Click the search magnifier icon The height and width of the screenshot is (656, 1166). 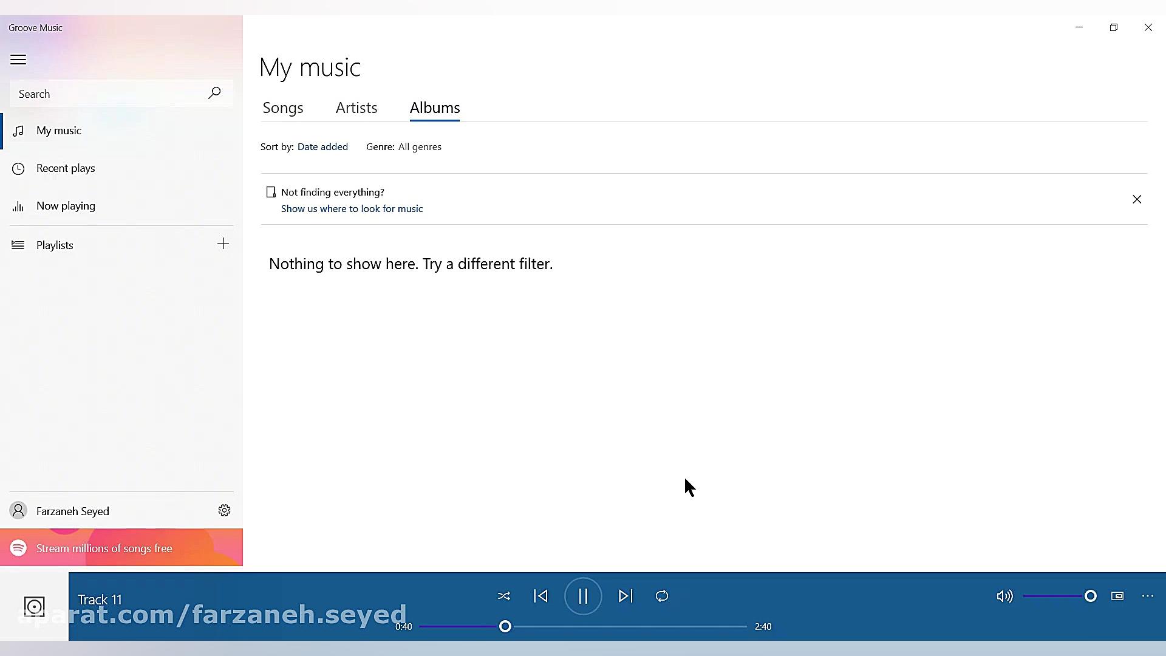[214, 93]
